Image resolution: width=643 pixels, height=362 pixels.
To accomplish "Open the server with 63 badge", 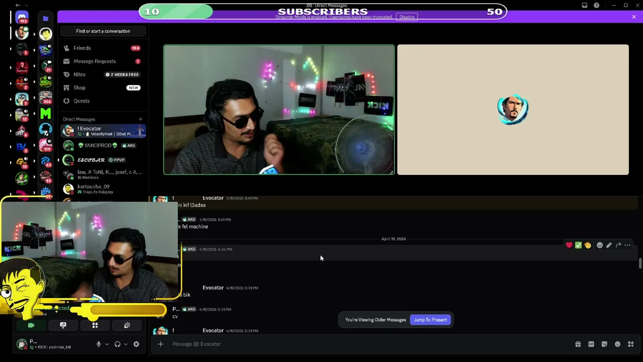I will [46, 161].
